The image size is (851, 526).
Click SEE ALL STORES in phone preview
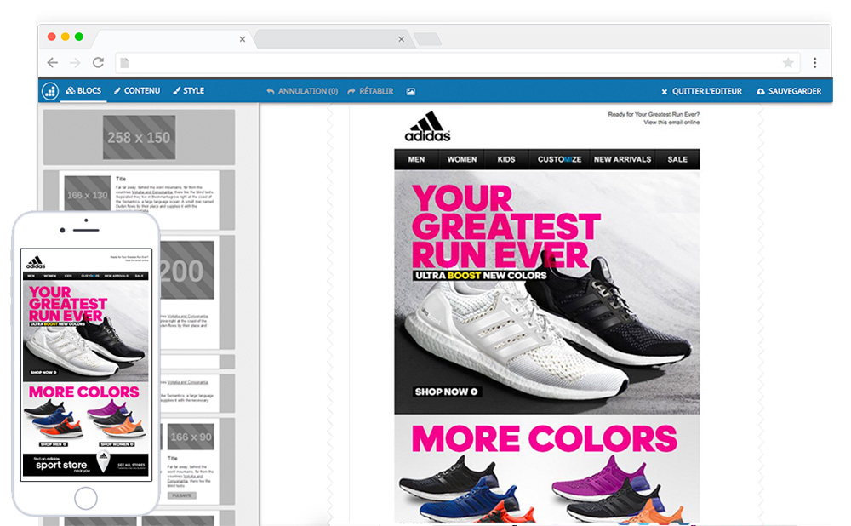coord(131,466)
